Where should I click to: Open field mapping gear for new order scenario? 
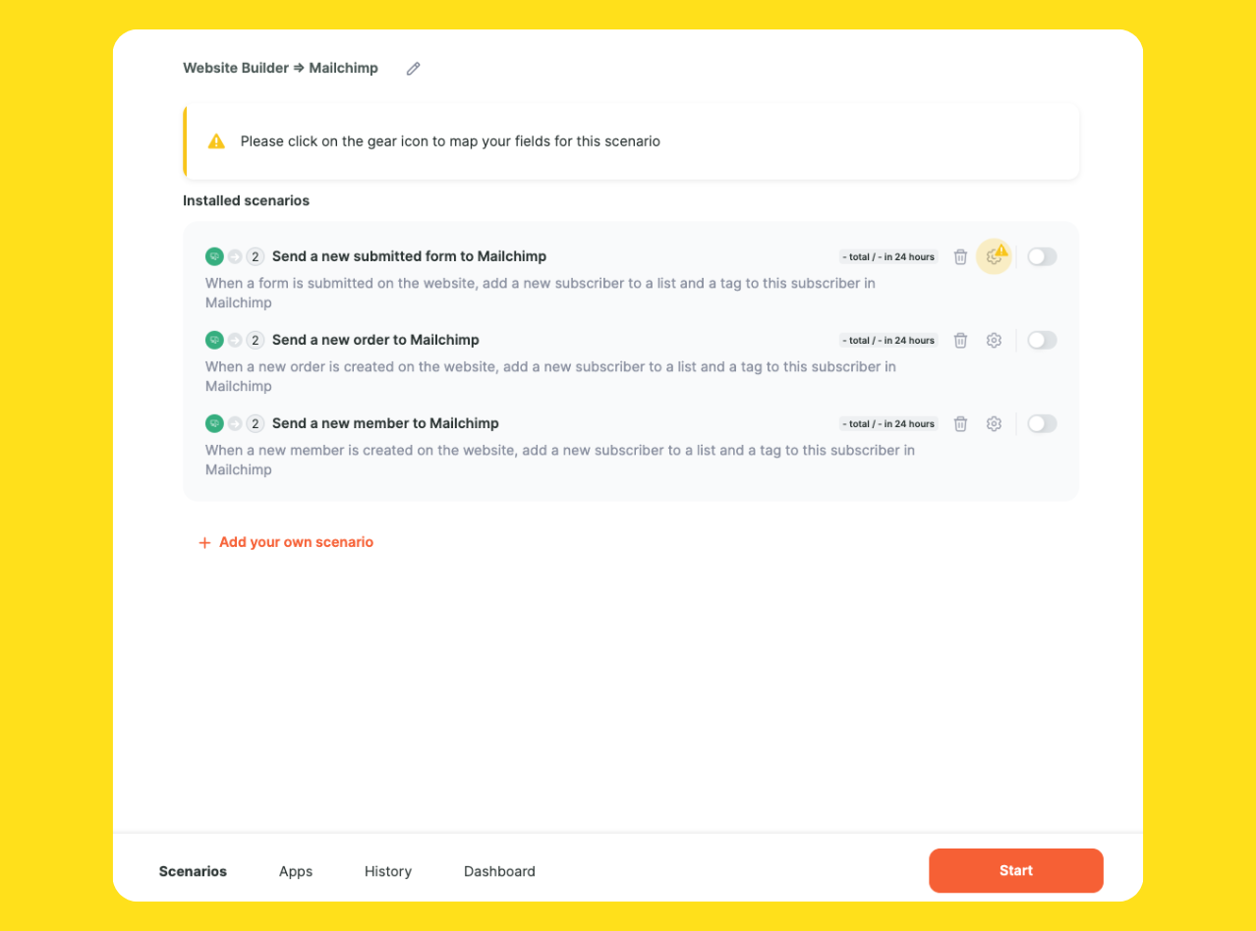(x=994, y=340)
